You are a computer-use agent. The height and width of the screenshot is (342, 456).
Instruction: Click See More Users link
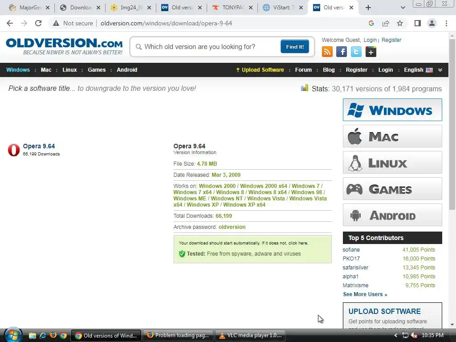[365, 294]
